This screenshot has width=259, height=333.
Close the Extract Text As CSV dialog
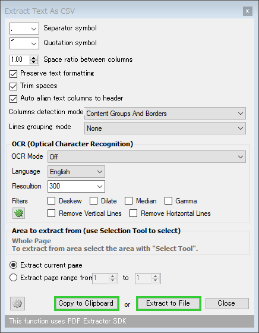tap(247, 11)
